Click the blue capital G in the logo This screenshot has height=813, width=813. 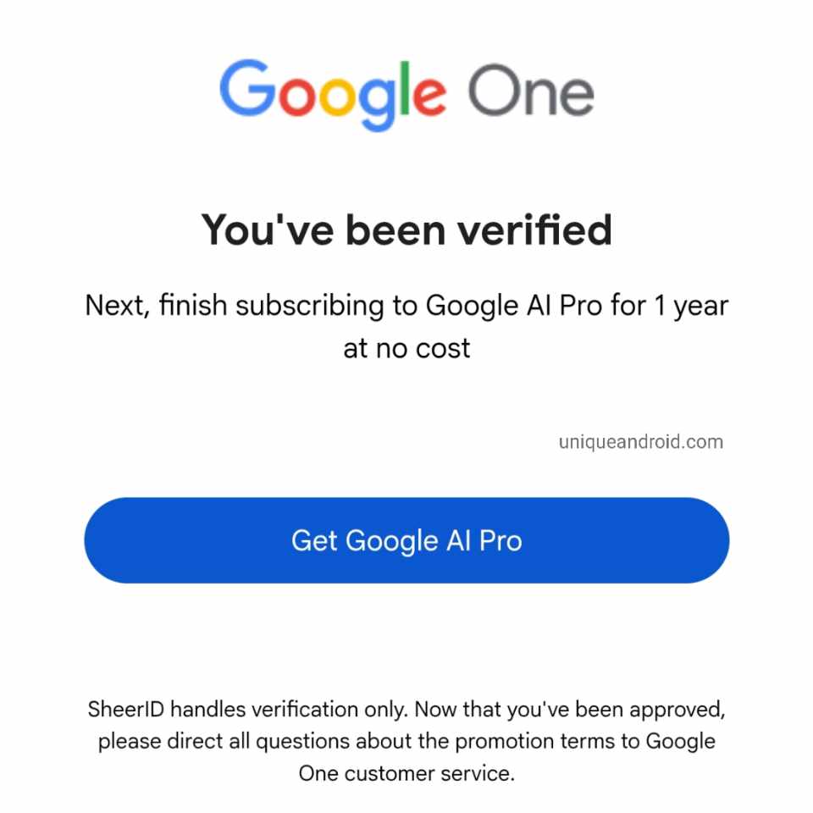[x=248, y=89]
